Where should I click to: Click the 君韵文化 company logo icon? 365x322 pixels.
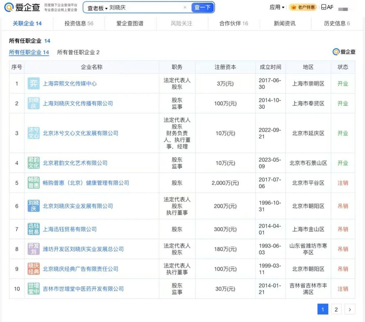coord(33,163)
